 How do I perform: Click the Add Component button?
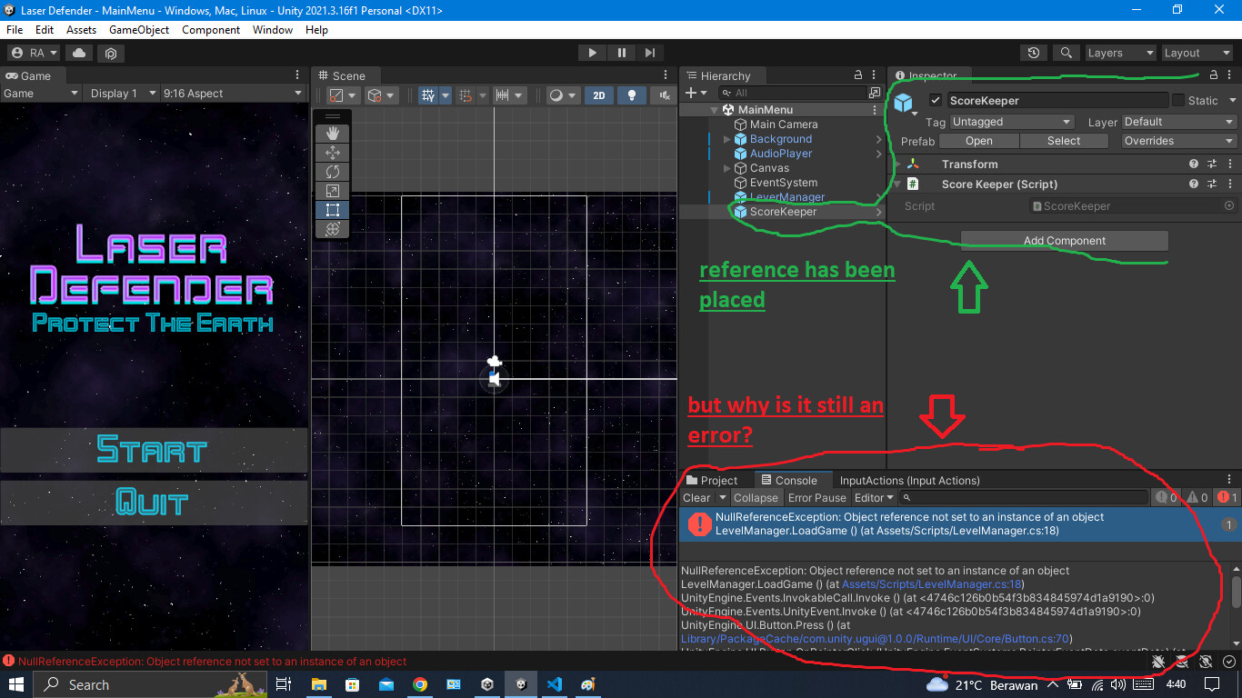click(x=1064, y=241)
